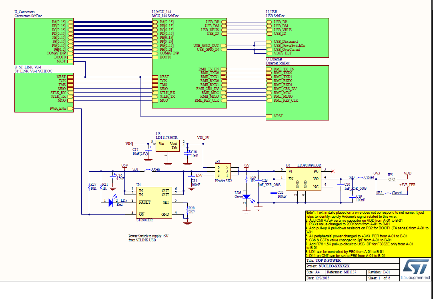Click the 'Power Switch to supply +5V' annotation
This screenshot has width=433, height=299.
pyautogui.click(x=148, y=238)
